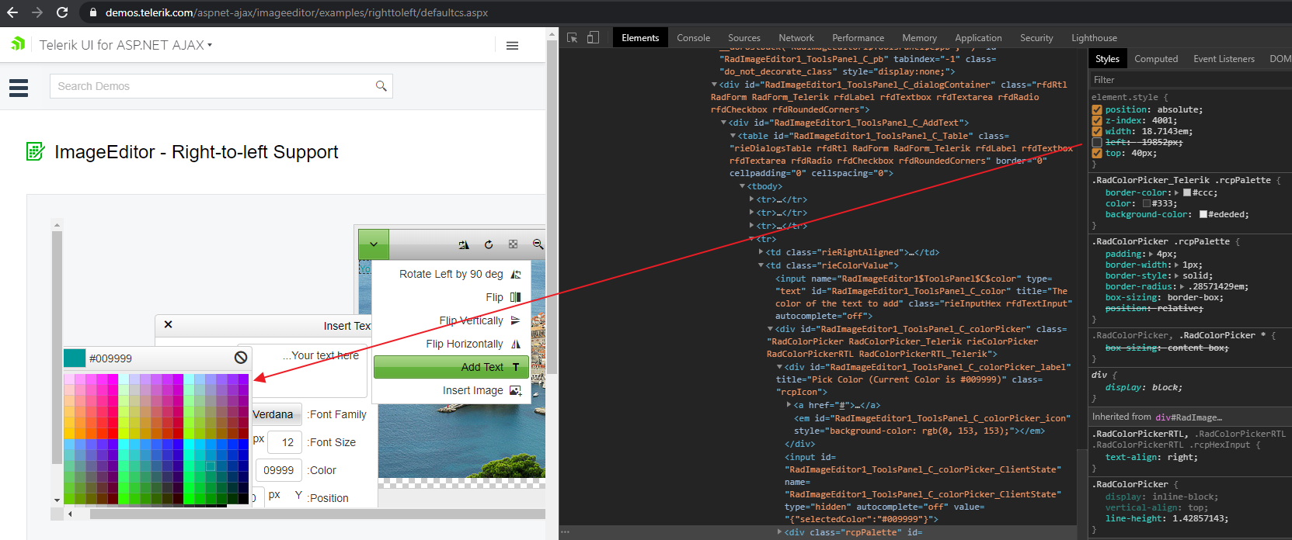
Task: Click the ImageEditor title icon
Action: pos(35,151)
